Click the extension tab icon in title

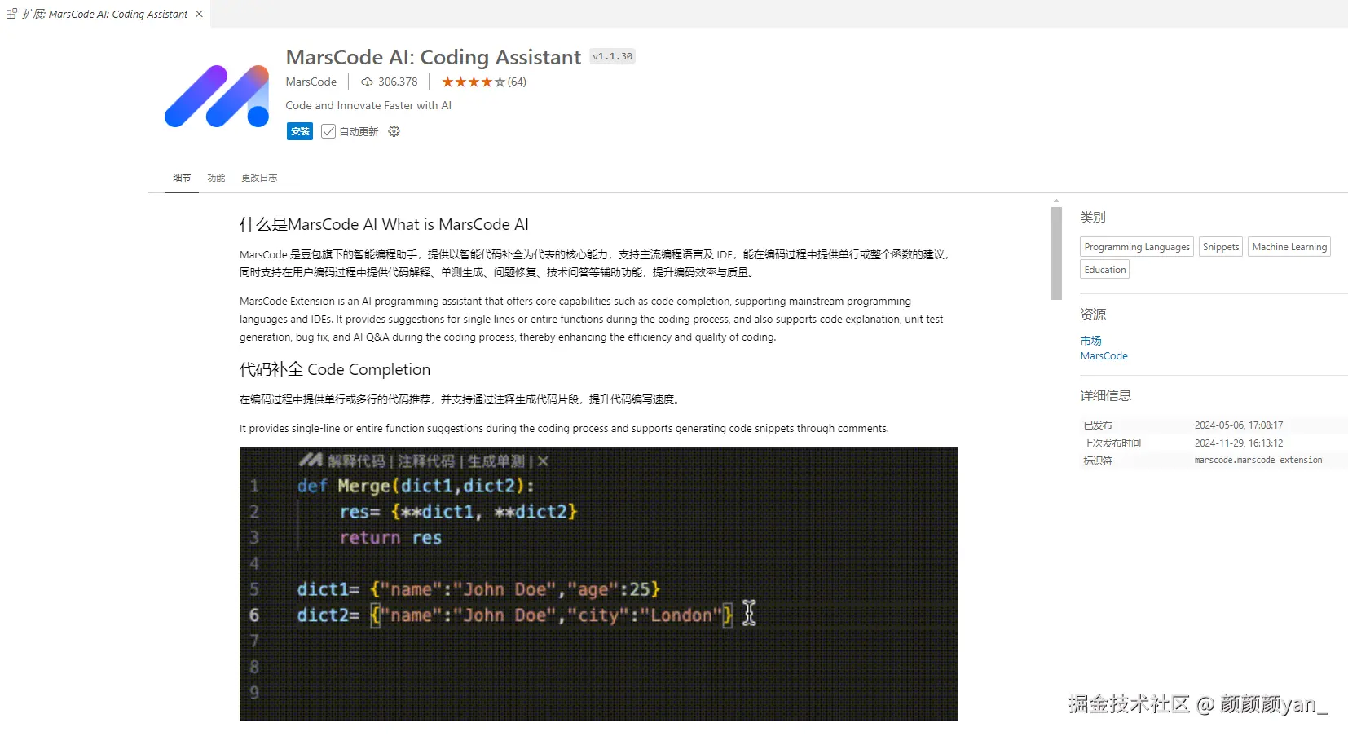click(11, 14)
